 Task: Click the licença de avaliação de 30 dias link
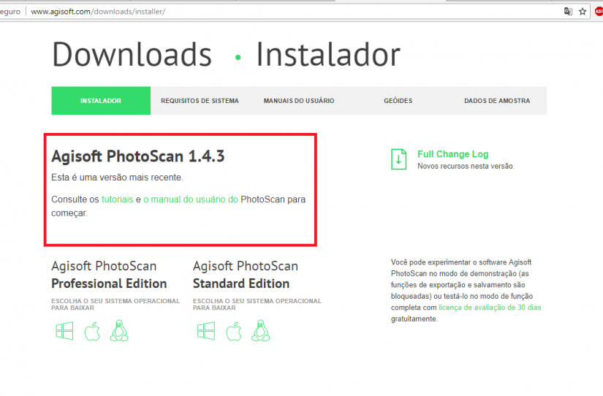tap(490, 308)
